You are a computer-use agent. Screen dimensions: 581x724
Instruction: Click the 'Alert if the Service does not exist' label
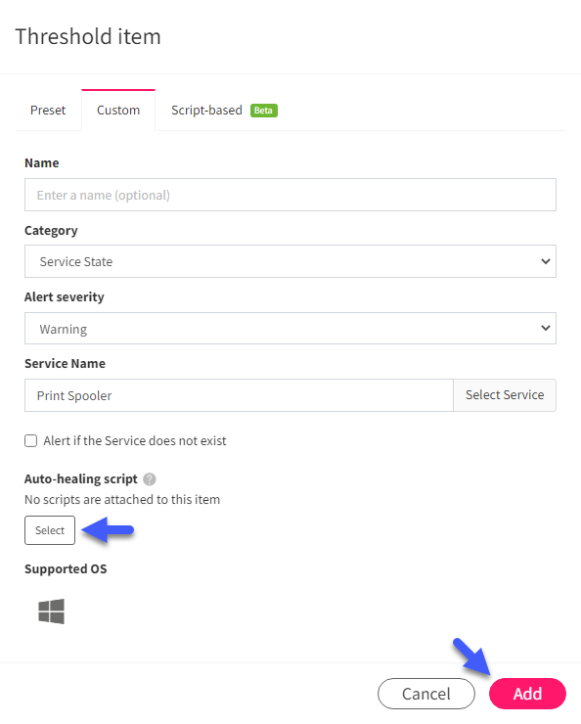pos(135,441)
